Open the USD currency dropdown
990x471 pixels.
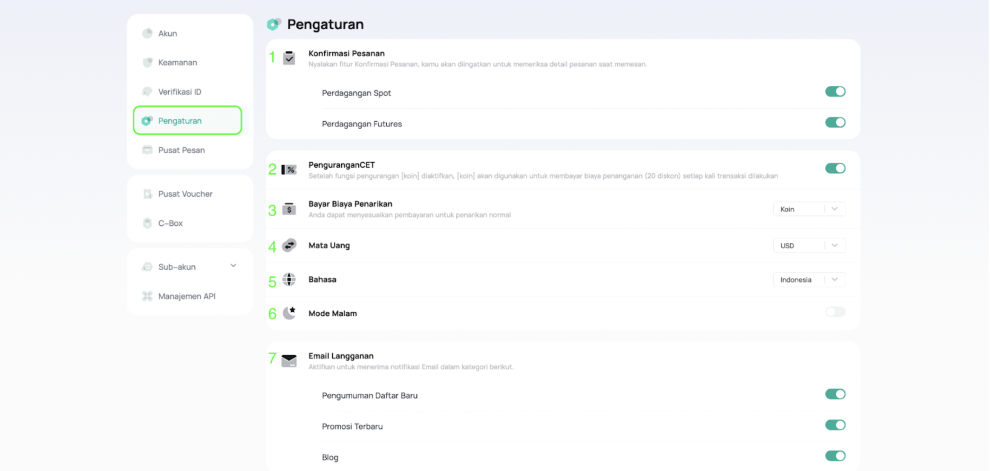pyautogui.click(x=809, y=245)
